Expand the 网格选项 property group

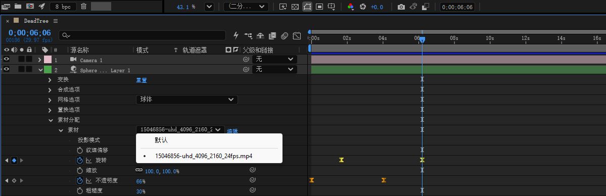pos(50,100)
